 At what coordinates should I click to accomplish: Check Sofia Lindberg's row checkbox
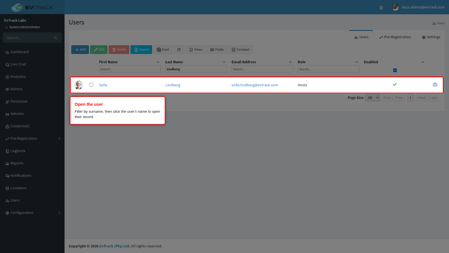tap(91, 85)
